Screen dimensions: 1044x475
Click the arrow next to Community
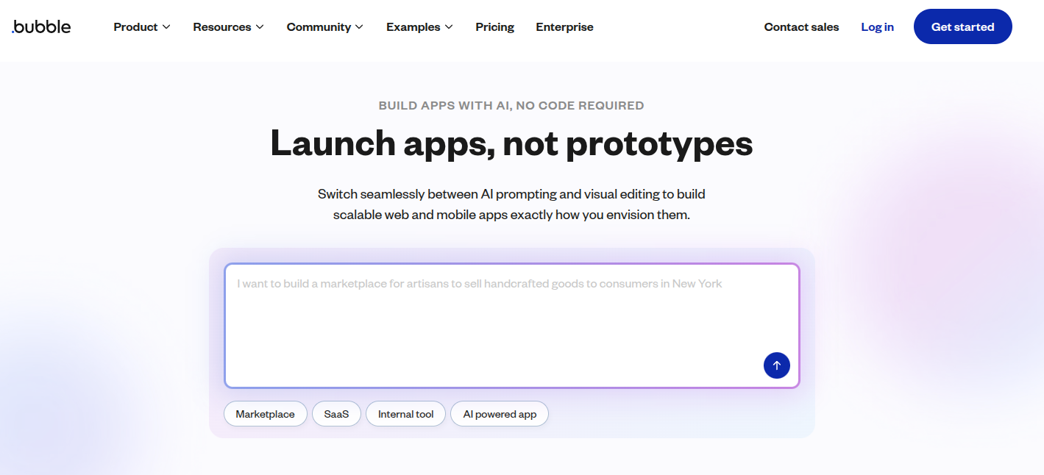pos(359,27)
